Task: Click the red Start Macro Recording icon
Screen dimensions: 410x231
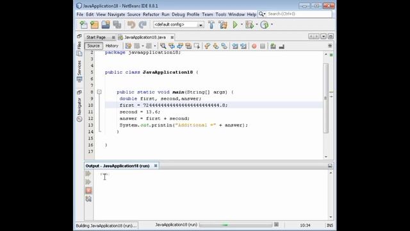Action: coord(254,46)
